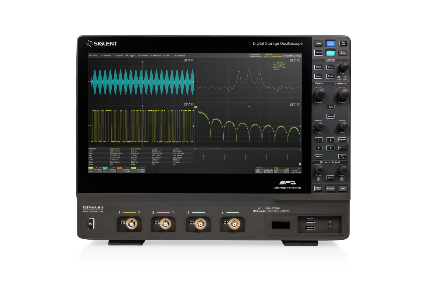Viewport: 424px width, 282px height.
Task: Toggle Roll mode on the front panel
Action: point(330,107)
